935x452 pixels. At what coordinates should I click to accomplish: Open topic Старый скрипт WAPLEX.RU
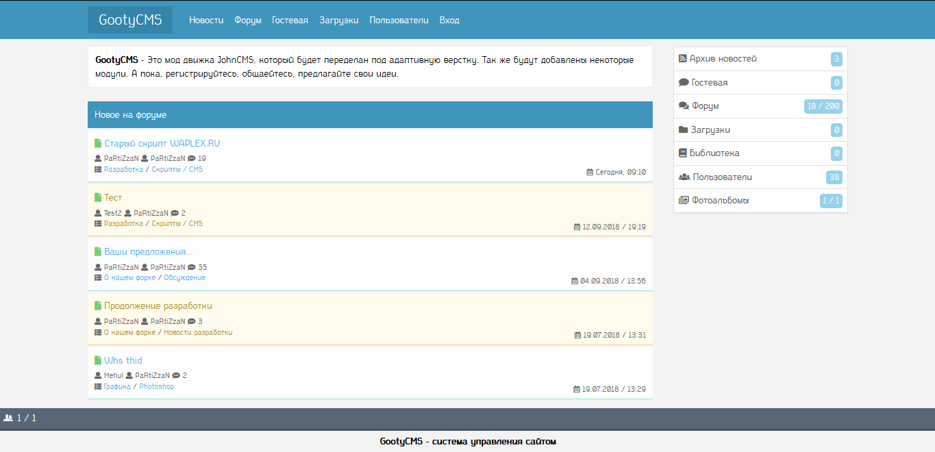(x=162, y=144)
